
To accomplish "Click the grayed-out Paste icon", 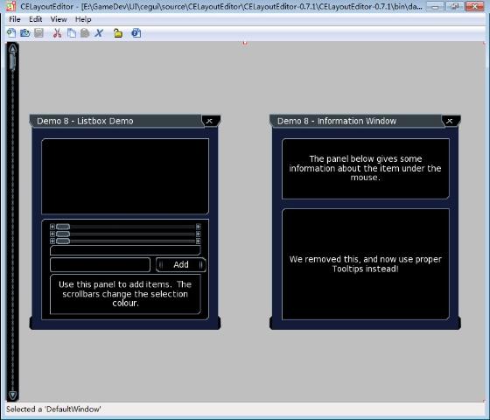I will (85, 33).
